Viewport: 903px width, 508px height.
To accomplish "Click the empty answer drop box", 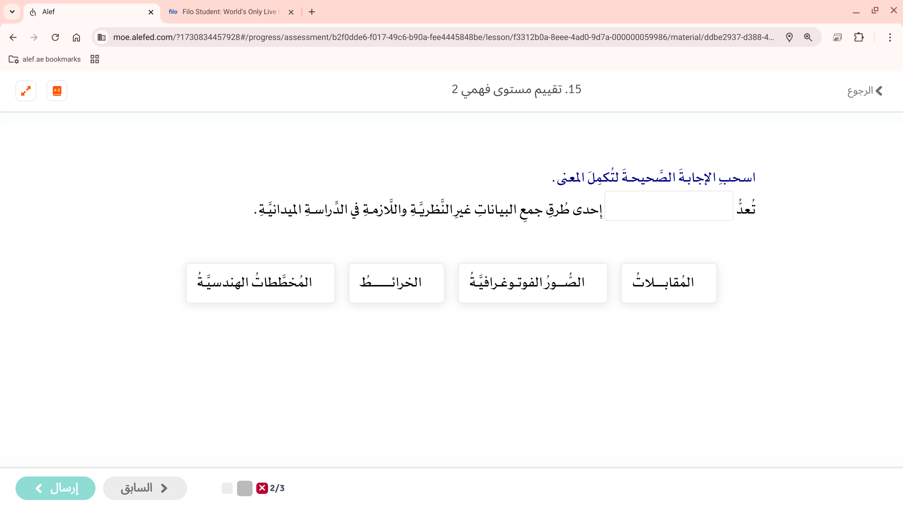I will pos(668,206).
